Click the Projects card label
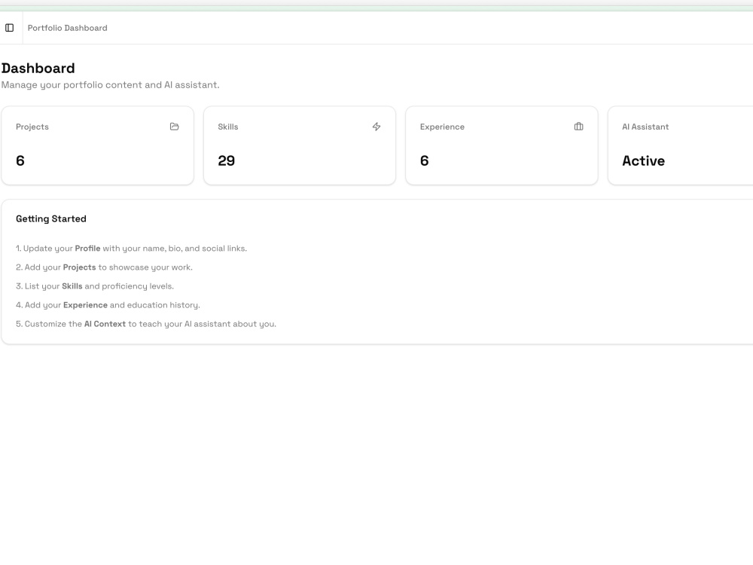Image resolution: width=753 pixels, height=565 pixels. click(x=32, y=127)
